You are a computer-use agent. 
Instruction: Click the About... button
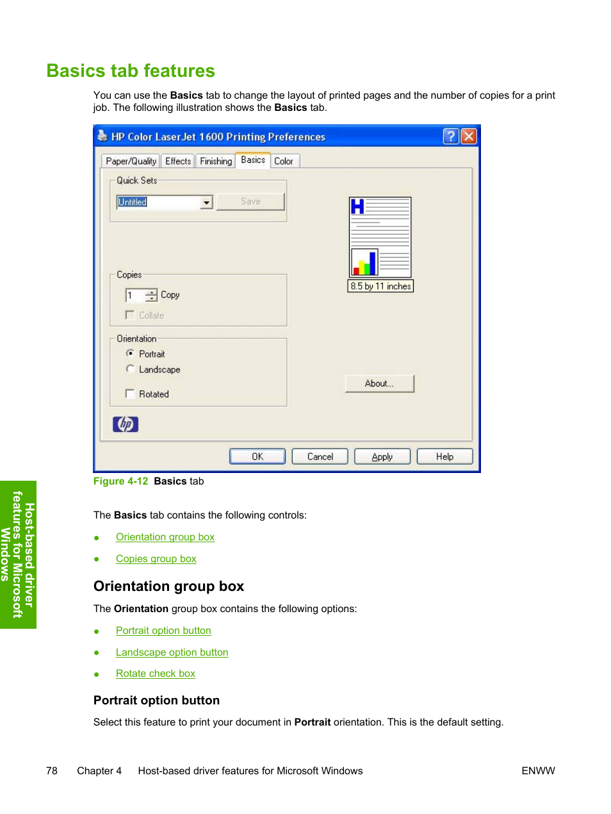380,383
